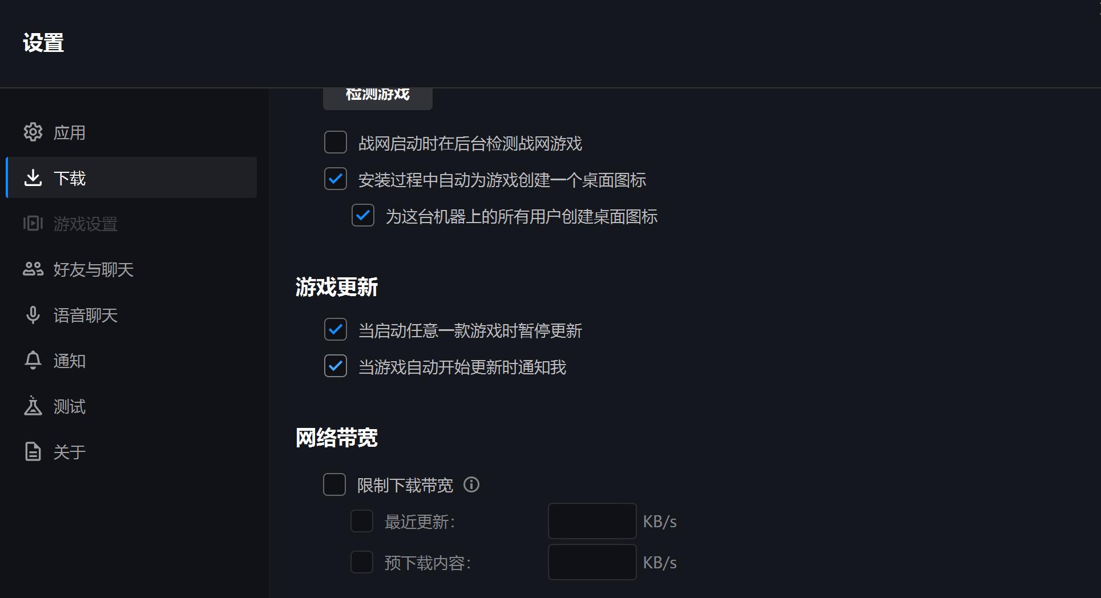This screenshot has height=598, width=1101.
Task: Select the 通知 bell icon
Action: coord(33,360)
